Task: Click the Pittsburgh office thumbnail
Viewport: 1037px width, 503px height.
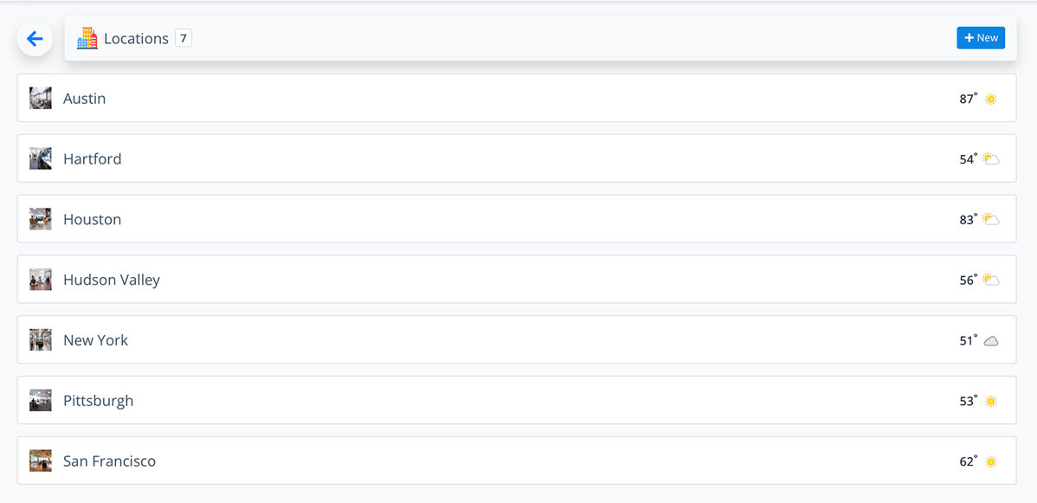Action: point(41,401)
